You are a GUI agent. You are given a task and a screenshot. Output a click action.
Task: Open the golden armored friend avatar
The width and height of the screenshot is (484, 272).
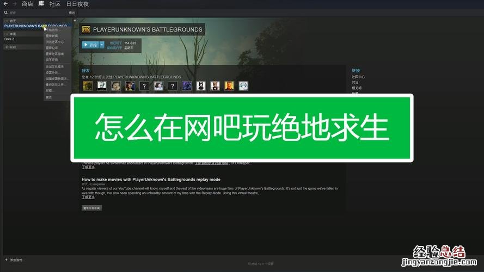click(87, 86)
